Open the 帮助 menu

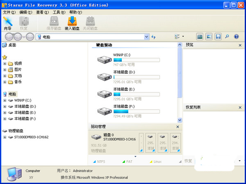[x=75, y=12]
